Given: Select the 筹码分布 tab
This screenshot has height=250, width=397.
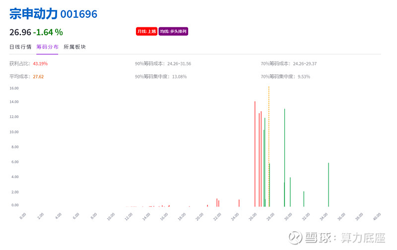Looking at the screenshot, I should 47,47.
